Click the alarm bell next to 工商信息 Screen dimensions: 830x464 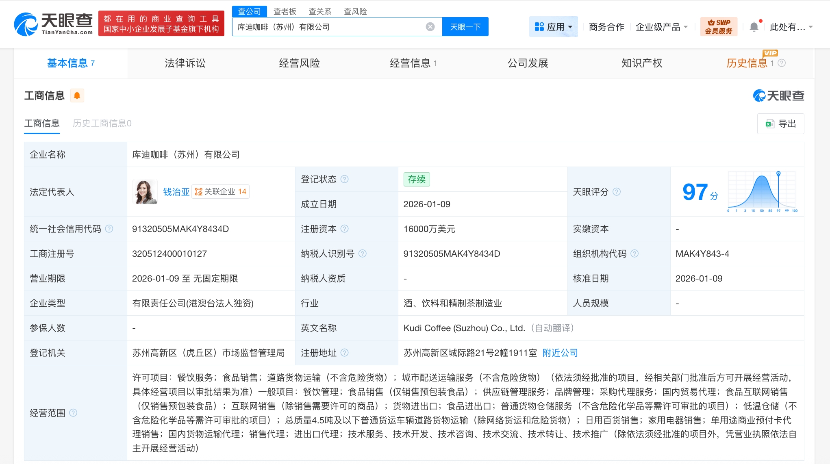click(77, 95)
